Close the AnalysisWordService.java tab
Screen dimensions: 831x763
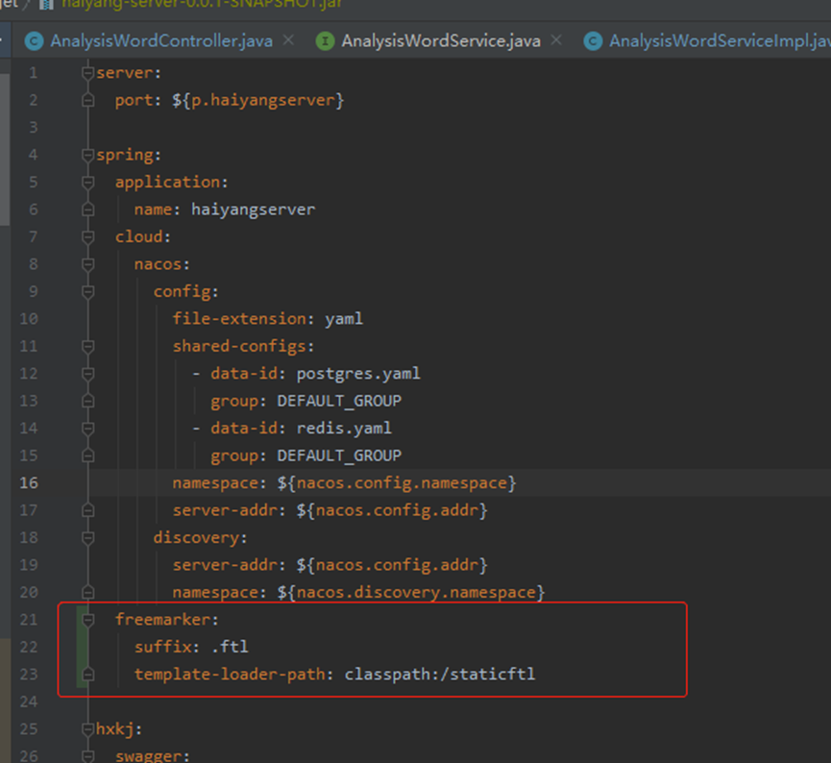pos(556,40)
